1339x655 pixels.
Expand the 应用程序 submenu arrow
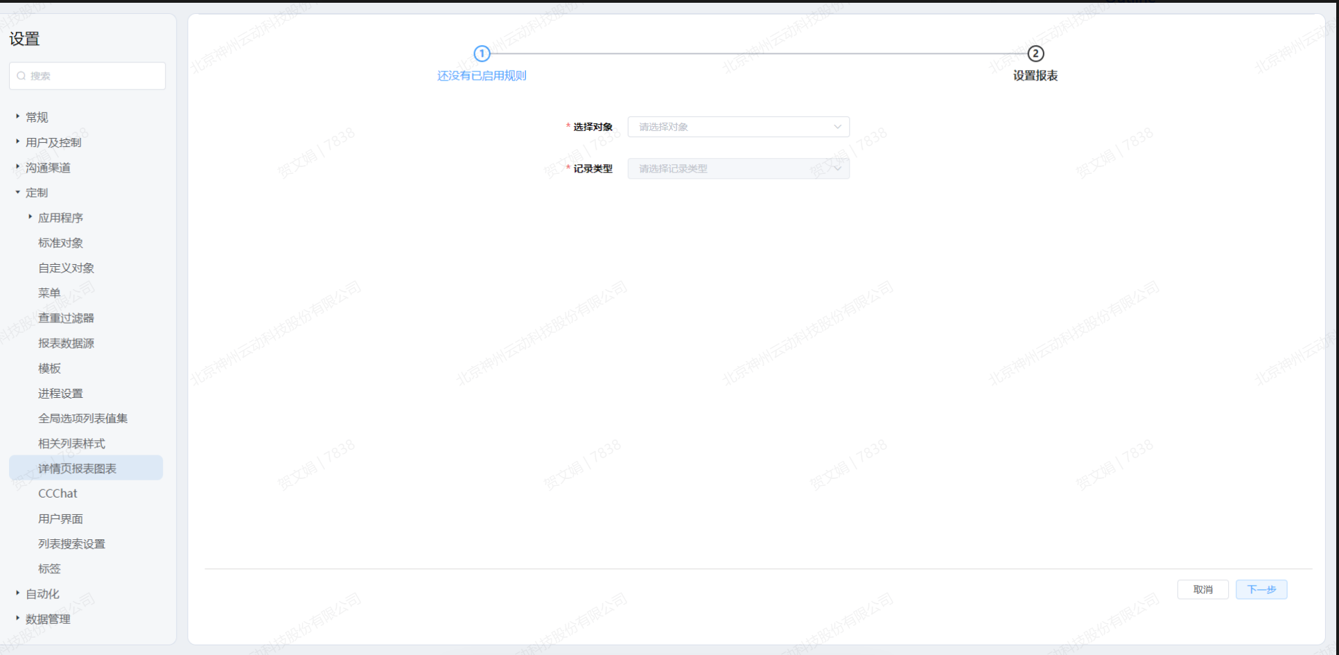(30, 217)
